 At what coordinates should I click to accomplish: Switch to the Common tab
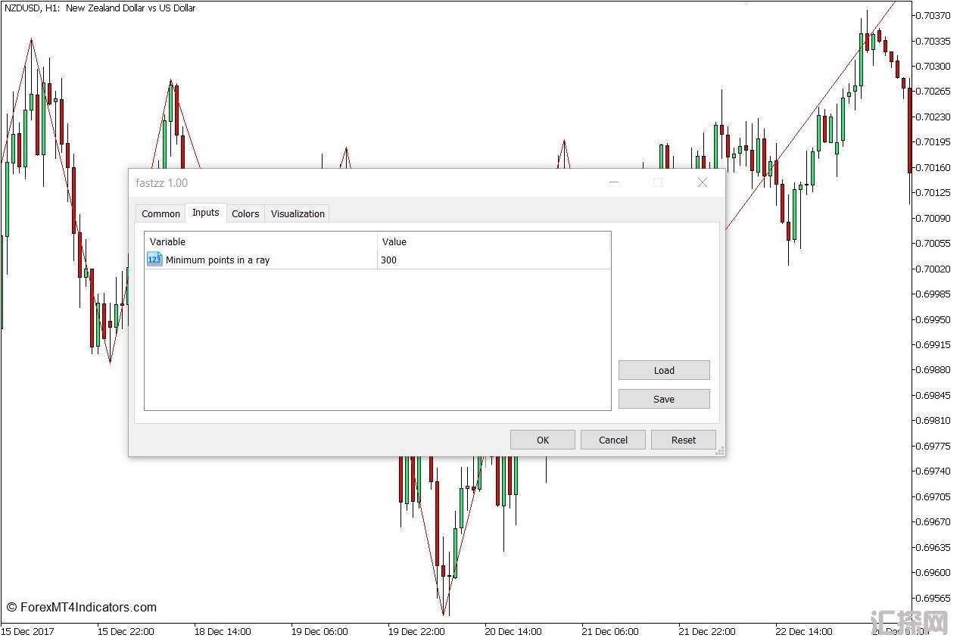[160, 213]
